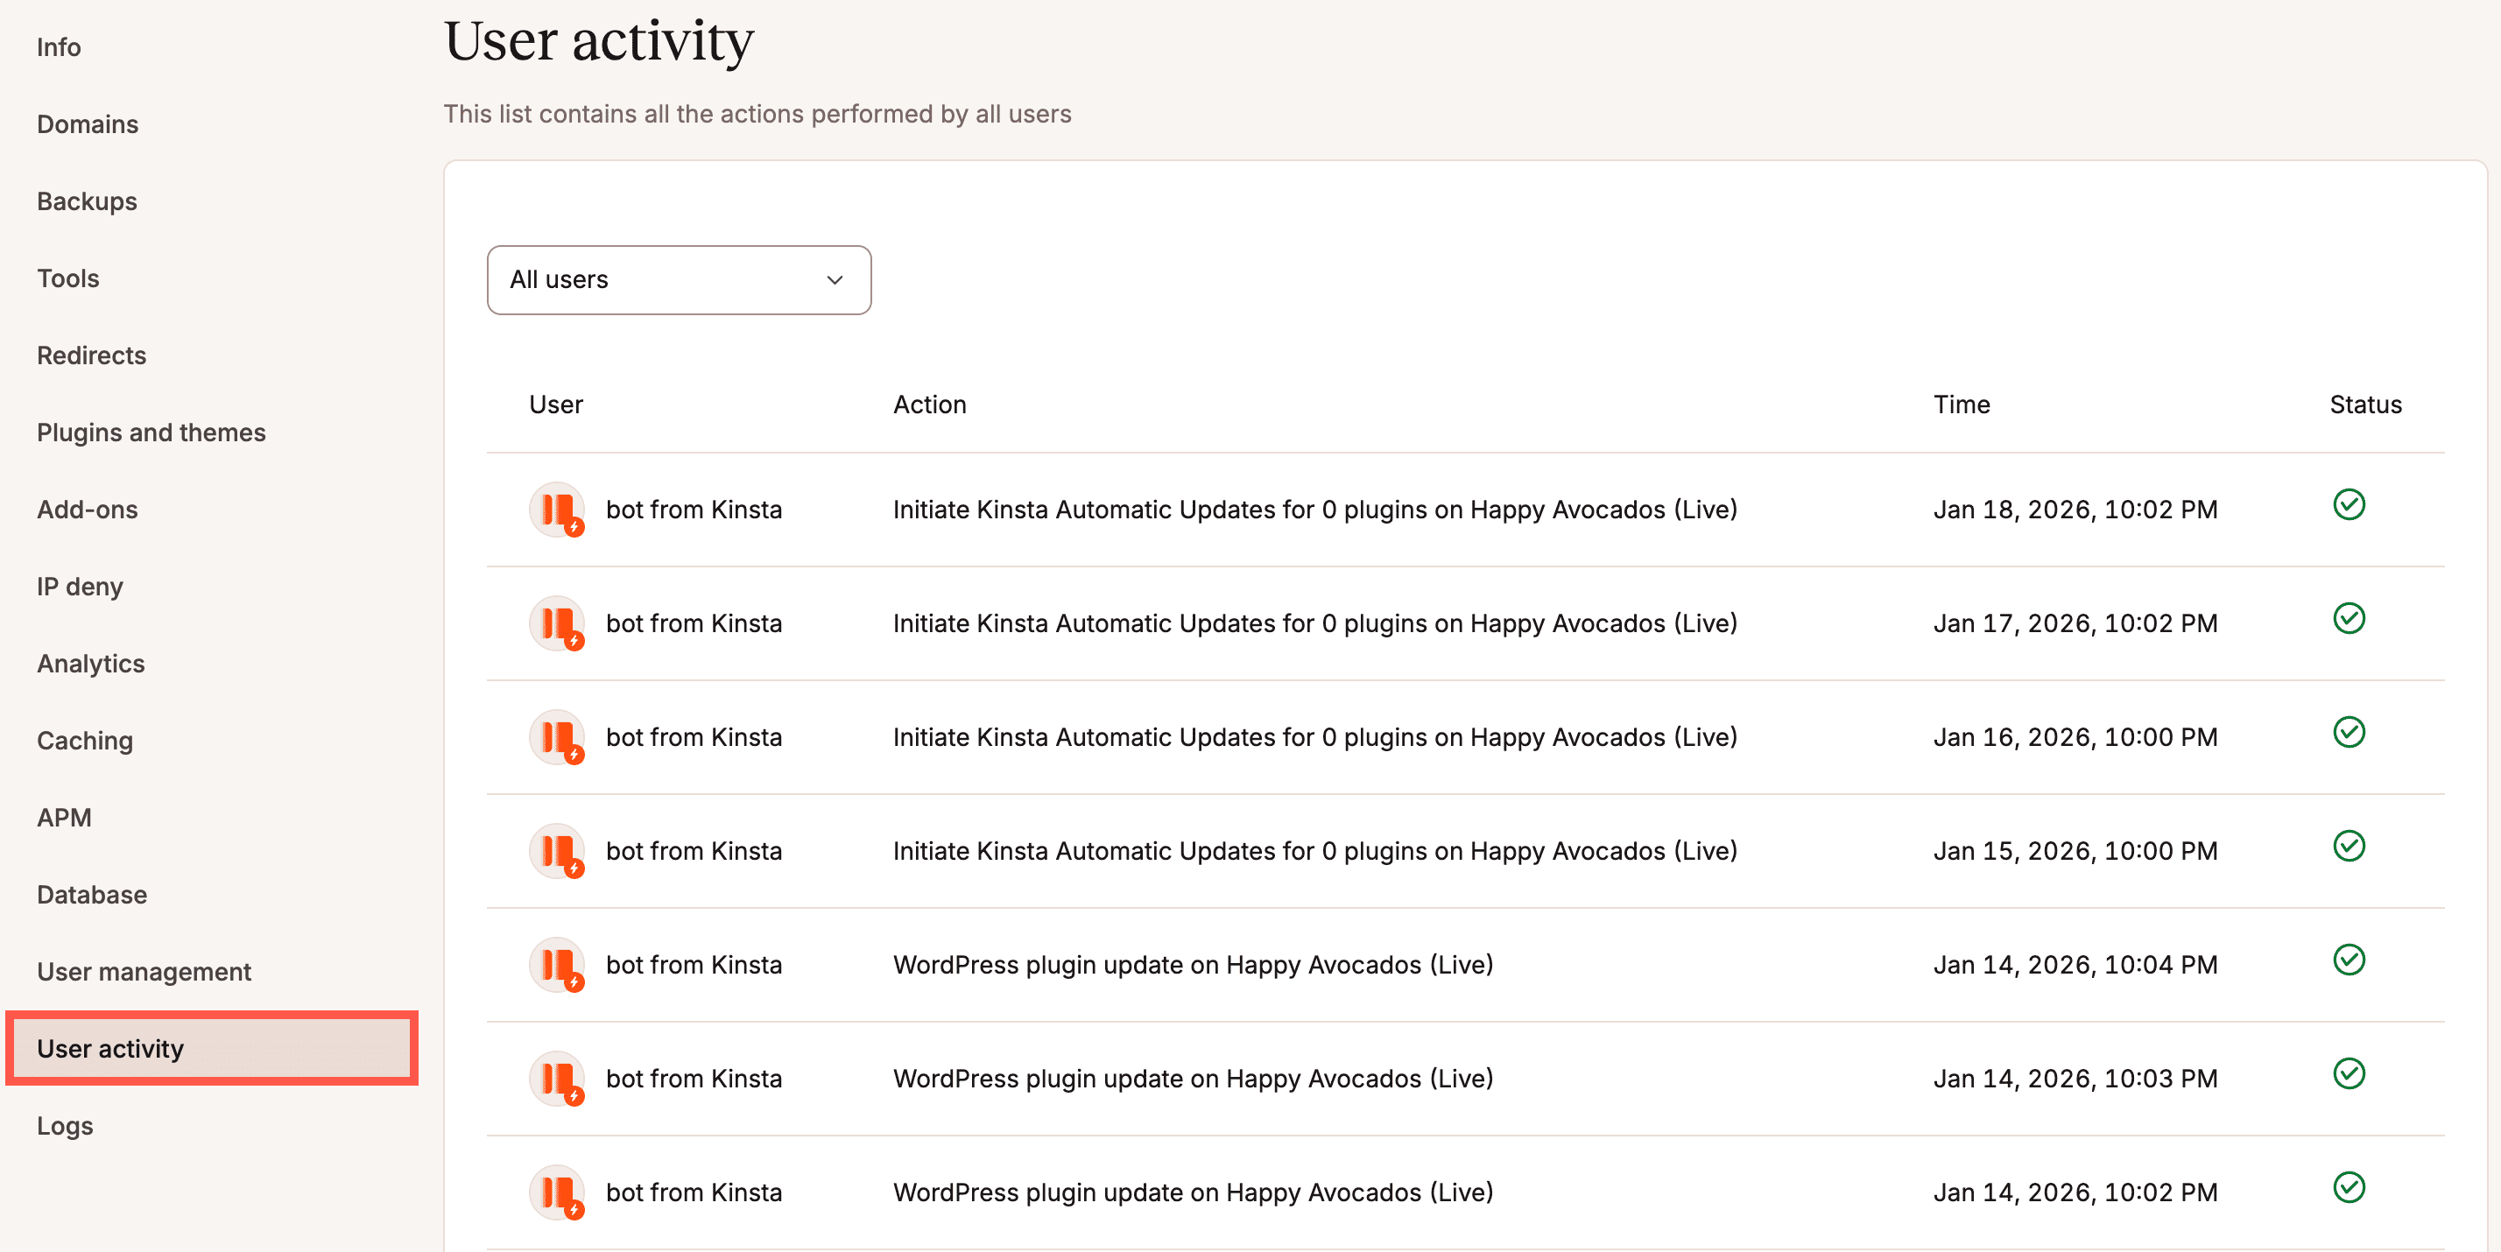
Task: Click the status checkmark on the Jan 14, 10:02 PM row
Action: coord(2349,1188)
